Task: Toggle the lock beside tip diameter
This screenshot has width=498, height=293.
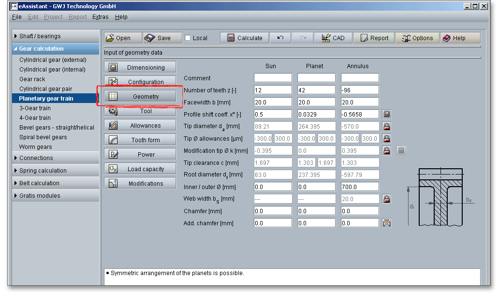Action: click(x=386, y=127)
